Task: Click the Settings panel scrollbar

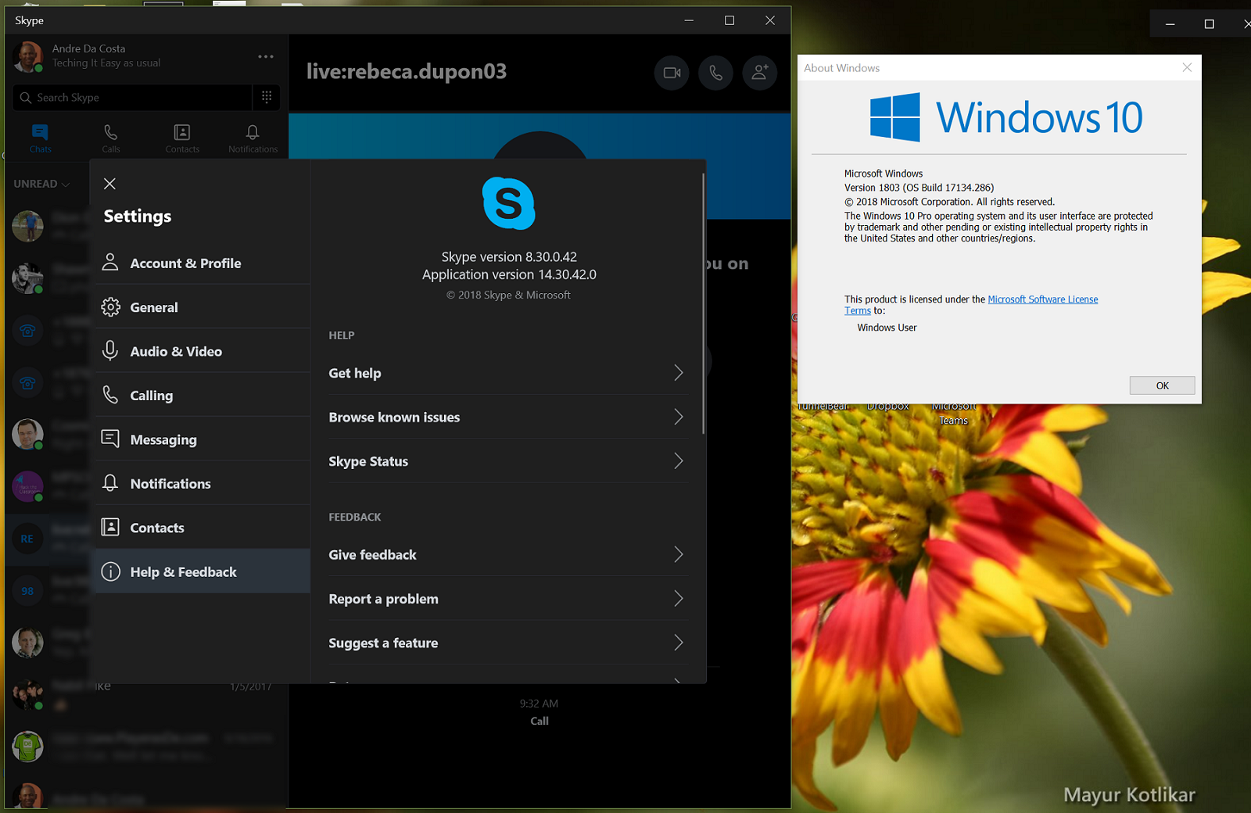Action: tap(703, 305)
